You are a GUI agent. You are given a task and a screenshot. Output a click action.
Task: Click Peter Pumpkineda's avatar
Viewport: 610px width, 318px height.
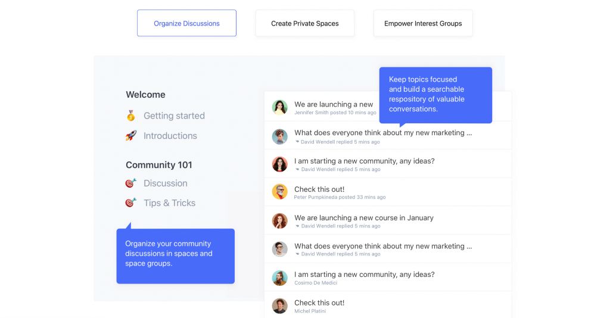coord(280,192)
